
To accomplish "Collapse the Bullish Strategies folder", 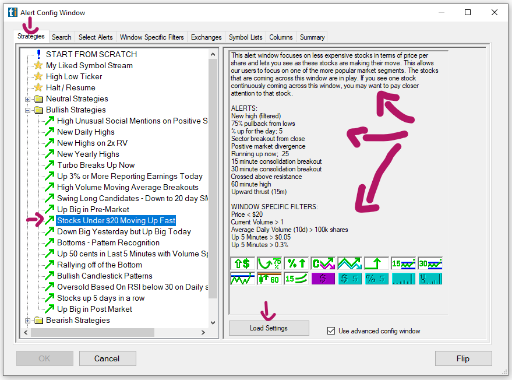I will coord(28,110).
